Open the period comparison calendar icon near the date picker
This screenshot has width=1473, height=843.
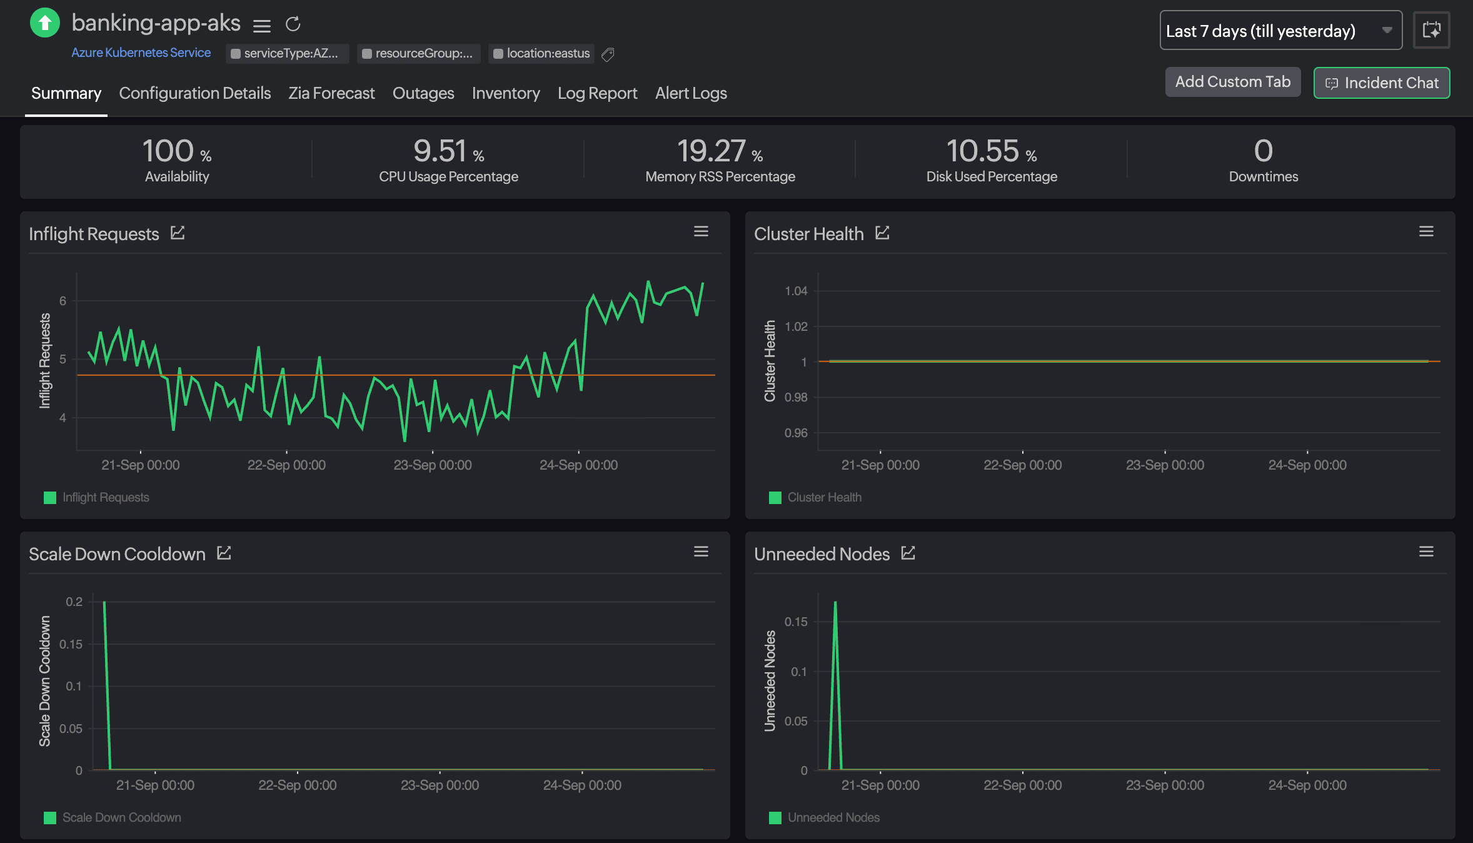[1432, 30]
